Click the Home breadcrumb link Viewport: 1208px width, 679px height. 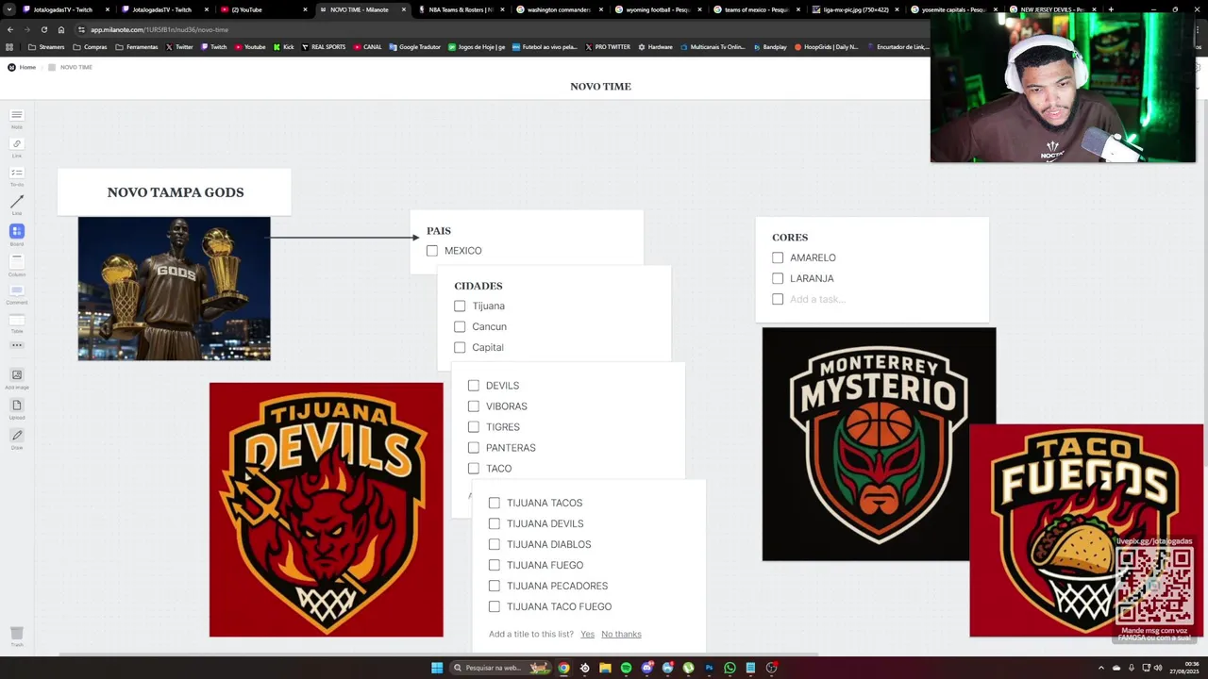(x=27, y=67)
